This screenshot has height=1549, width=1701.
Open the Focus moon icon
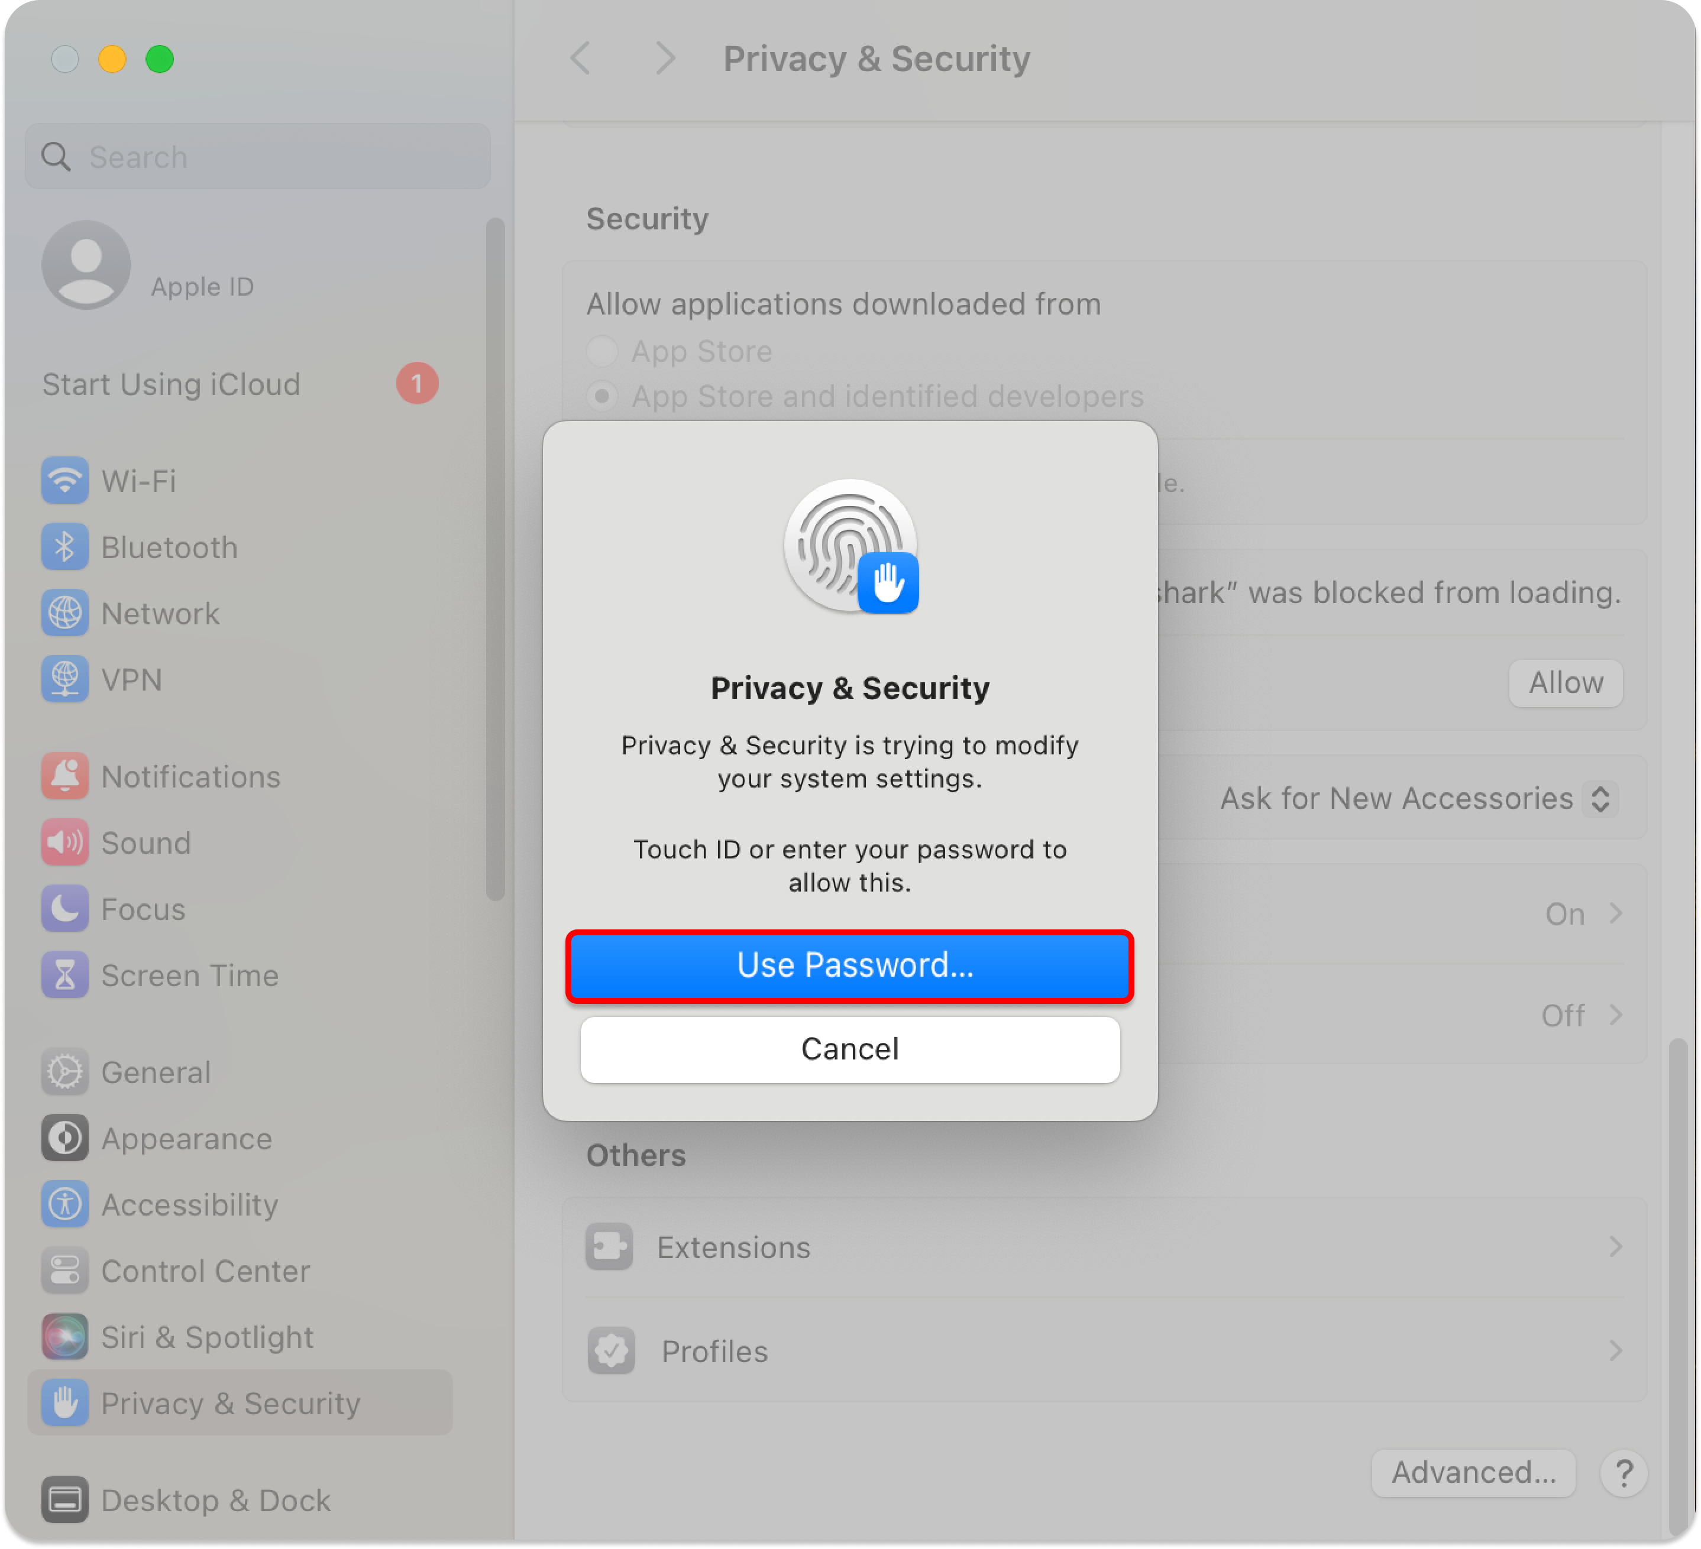pyautogui.click(x=65, y=908)
